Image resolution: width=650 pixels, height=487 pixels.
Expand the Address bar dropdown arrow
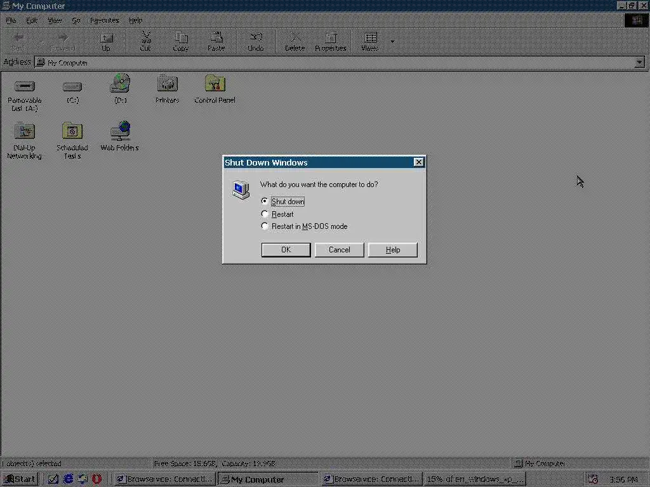pyautogui.click(x=639, y=63)
